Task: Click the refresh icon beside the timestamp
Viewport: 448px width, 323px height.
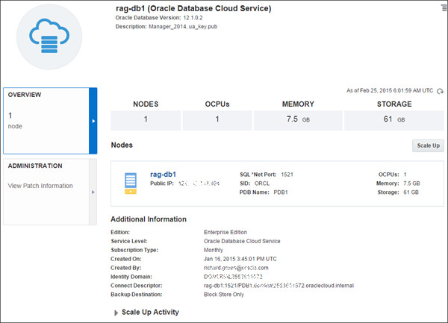Action: coord(440,91)
